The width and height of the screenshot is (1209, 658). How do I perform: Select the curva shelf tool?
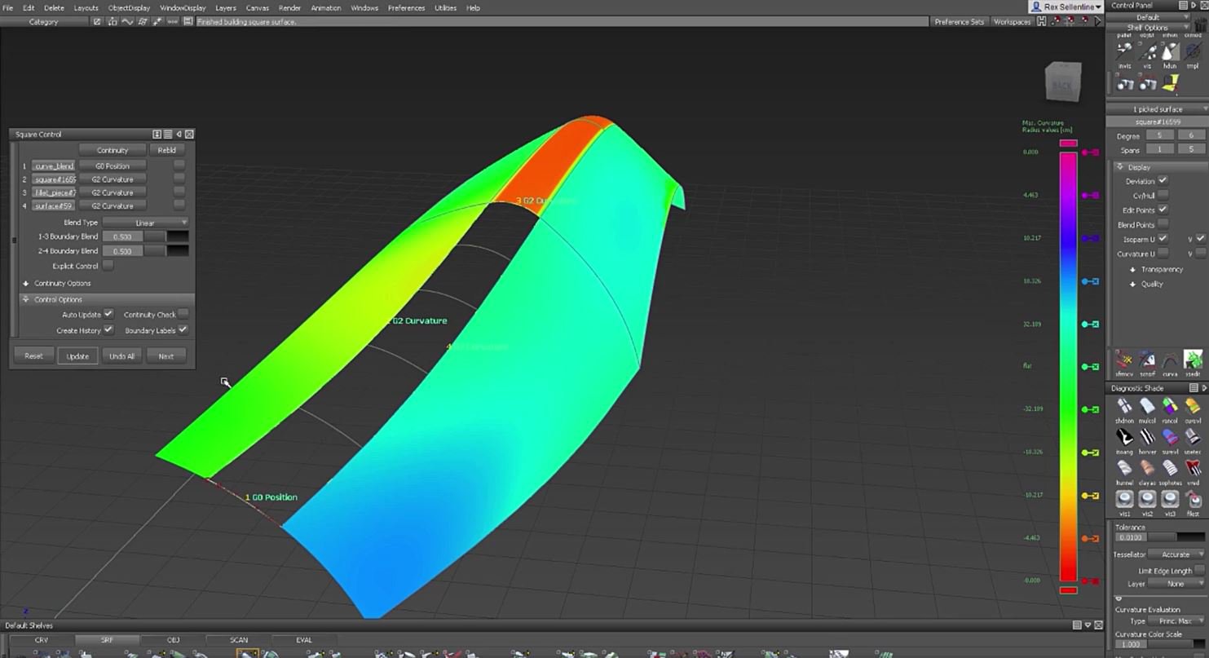coord(1170,360)
